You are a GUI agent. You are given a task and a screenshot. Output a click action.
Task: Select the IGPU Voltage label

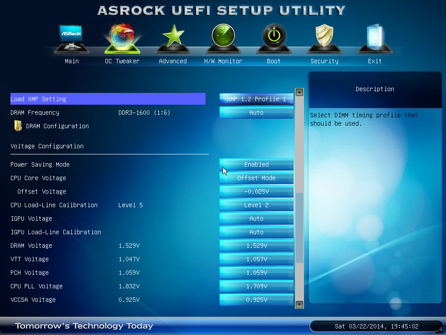click(x=31, y=219)
